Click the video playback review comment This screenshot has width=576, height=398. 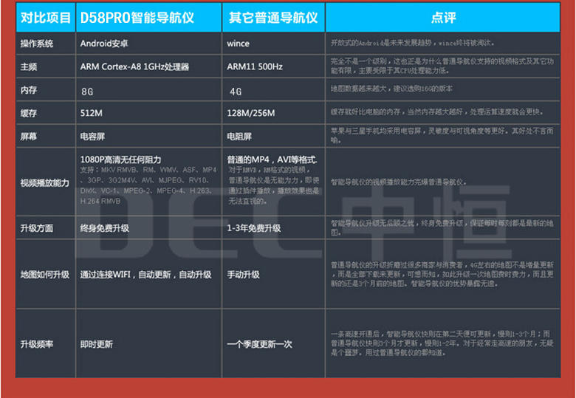click(399, 182)
